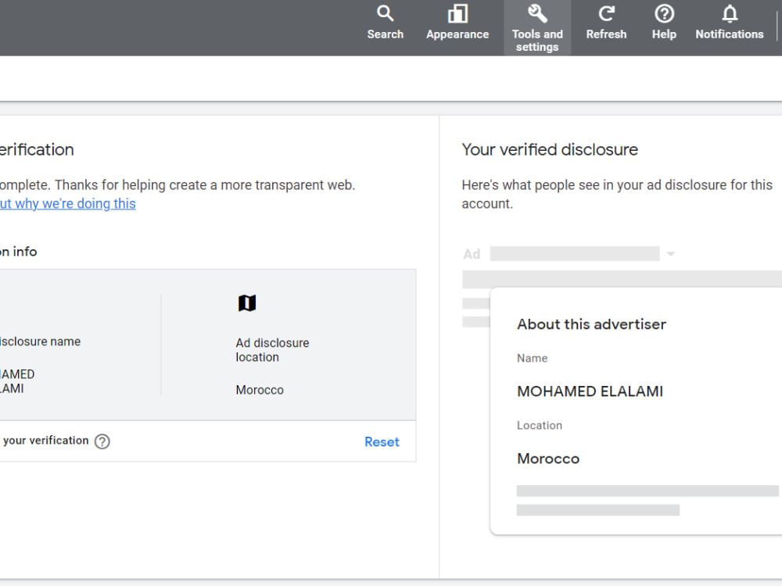This screenshot has width=782, height=586.
Task: Click the 'Ad disclosure location' label
Action: tap(272, 350)
